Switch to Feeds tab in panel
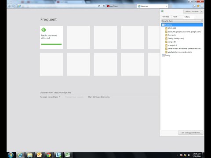 (178, 17)
